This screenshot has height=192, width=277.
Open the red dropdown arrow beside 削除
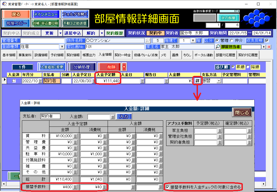click(x=124, y=67)
